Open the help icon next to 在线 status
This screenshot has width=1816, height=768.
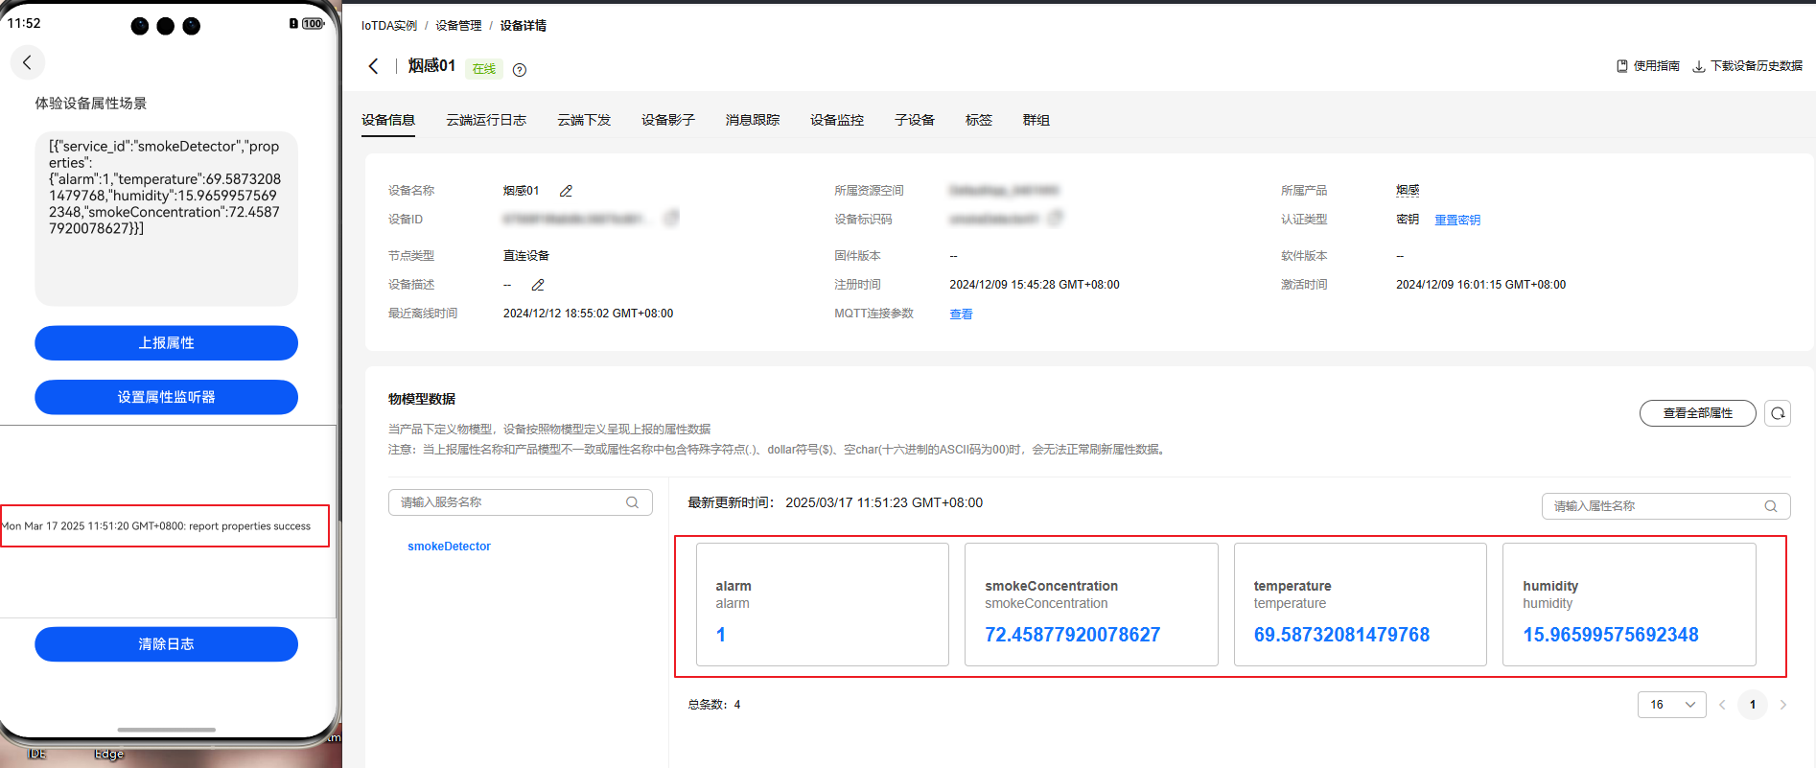(x=520, y=69)
